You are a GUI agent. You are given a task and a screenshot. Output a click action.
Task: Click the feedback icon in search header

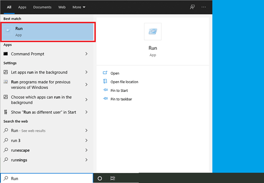tap(192, 7)
